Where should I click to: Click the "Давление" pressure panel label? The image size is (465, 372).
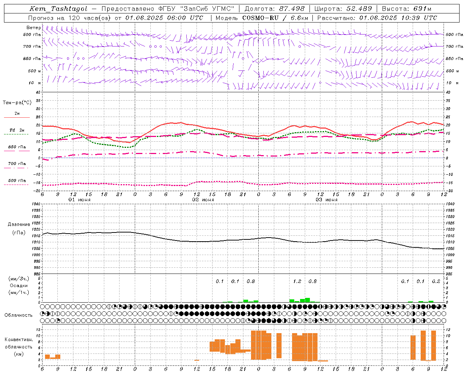coord(19,225)
